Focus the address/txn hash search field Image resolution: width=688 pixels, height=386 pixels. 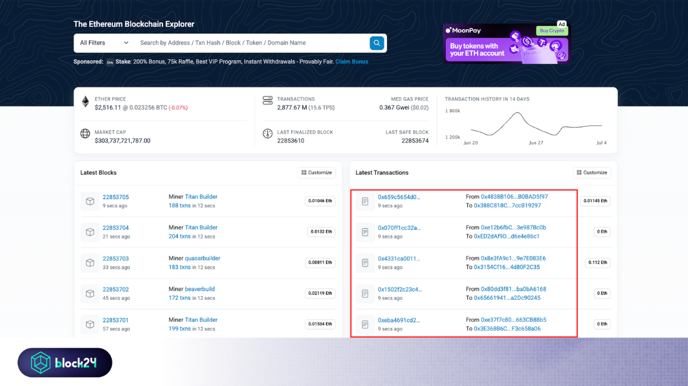pos(251,43)
